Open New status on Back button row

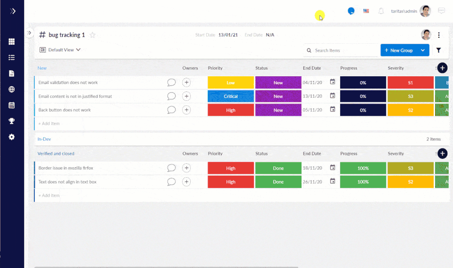[x=278, y=110]
